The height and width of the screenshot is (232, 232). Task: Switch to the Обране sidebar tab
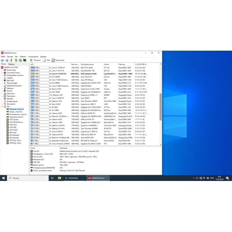pos(11,64)
